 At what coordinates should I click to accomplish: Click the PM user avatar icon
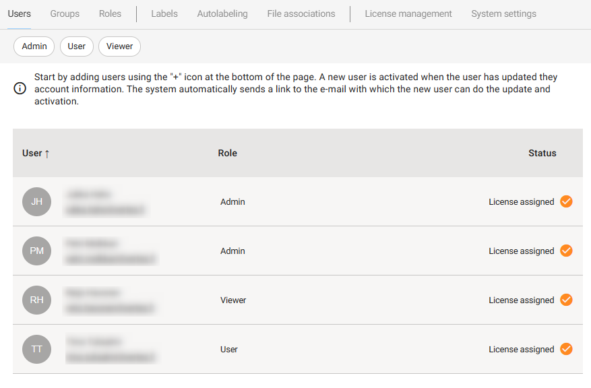point(36,251)
